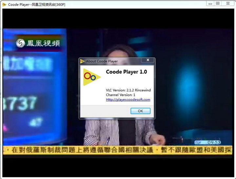Click the "About Coode Player" dialog title

pyautogui.click(x=102, y=61)
